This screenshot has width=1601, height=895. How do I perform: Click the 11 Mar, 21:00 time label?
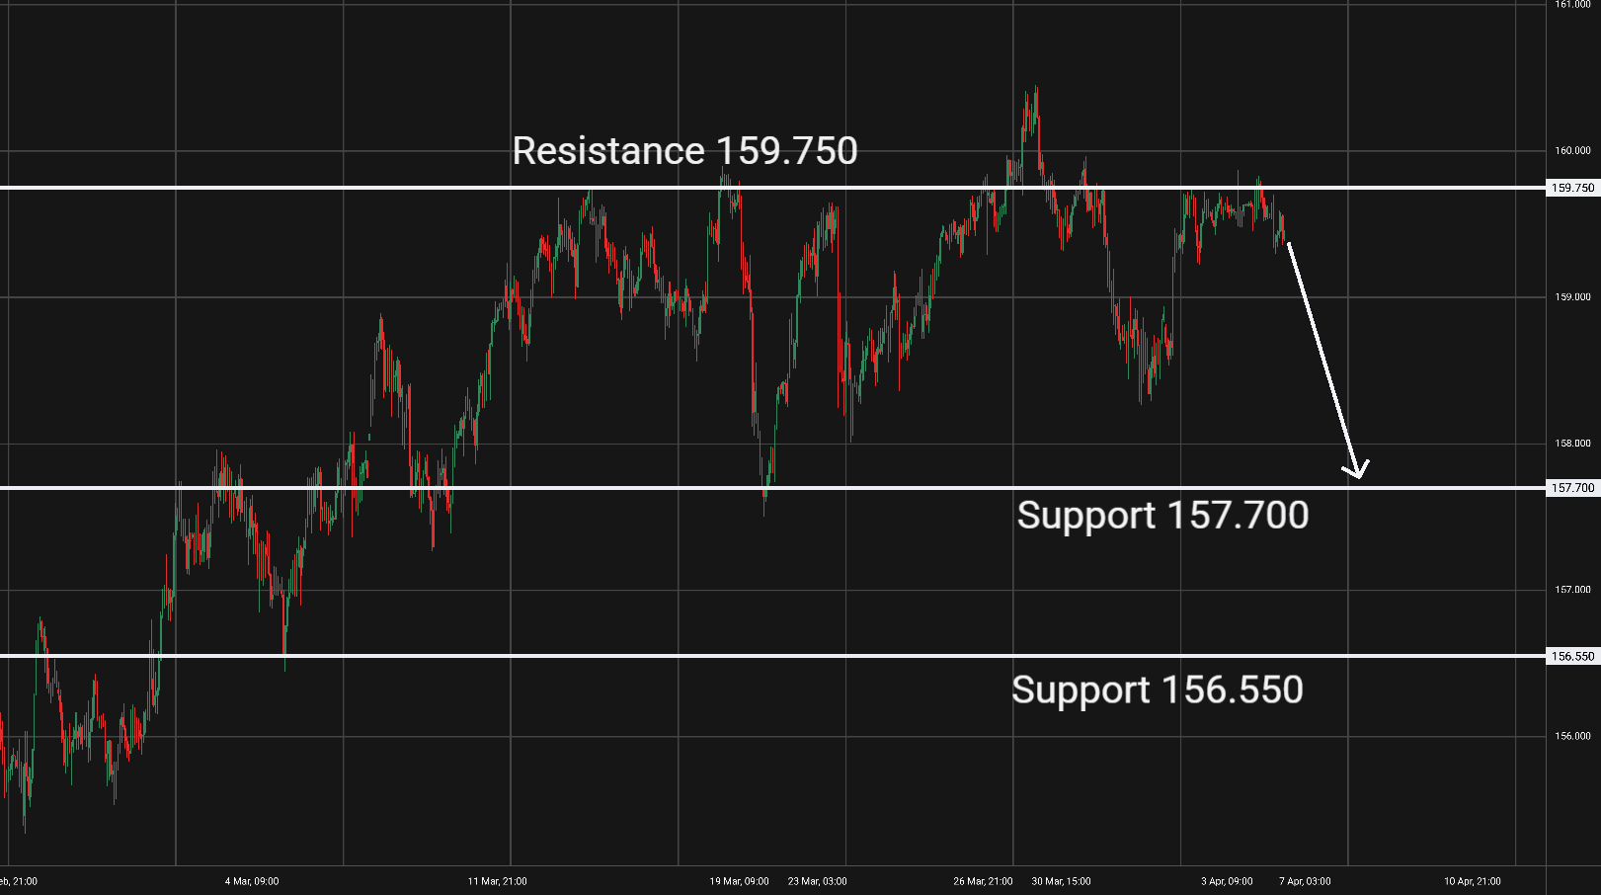coord(497,881)
